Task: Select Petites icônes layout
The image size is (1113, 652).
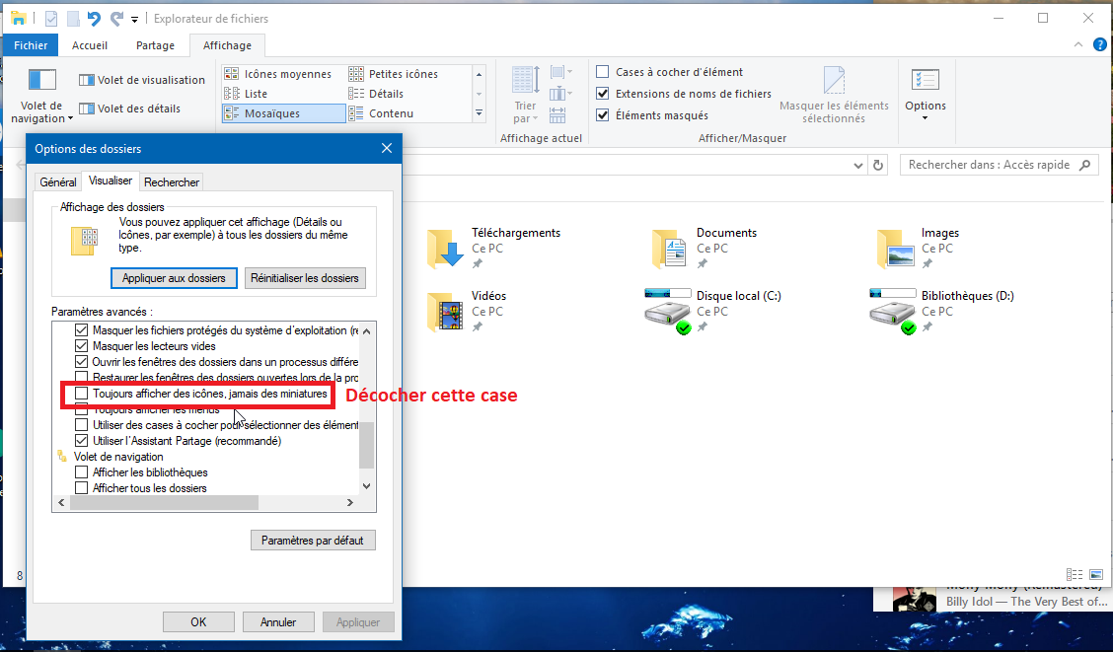Action: (394, 74)
